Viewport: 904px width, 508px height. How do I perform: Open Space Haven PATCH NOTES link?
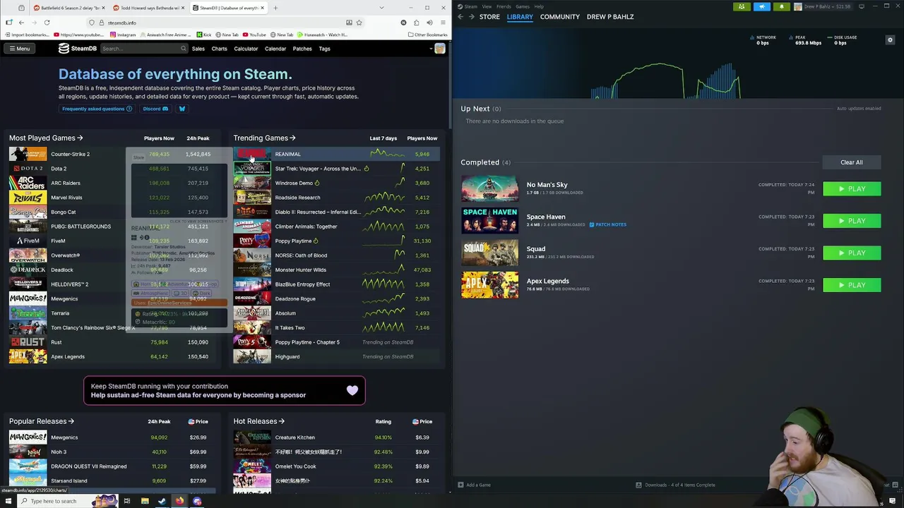(607, 224)
